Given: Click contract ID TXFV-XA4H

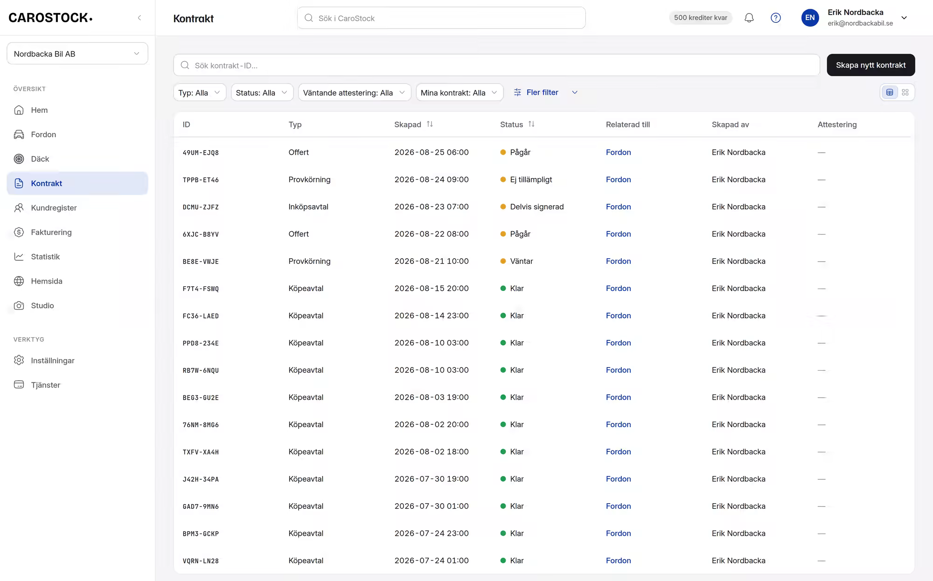Looking at the screenshot, I should pyautogui.click(x=201, y=452).
